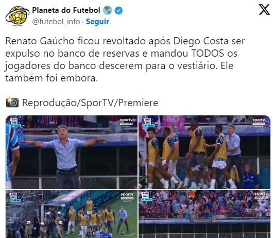Click the blue verified badge
This screenshot has width=275, height=238.
pos(118,10)
